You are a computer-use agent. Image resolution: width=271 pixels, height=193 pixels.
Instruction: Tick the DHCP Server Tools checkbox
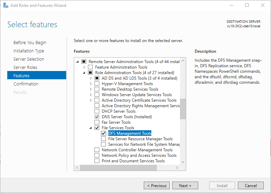[97, 111]
